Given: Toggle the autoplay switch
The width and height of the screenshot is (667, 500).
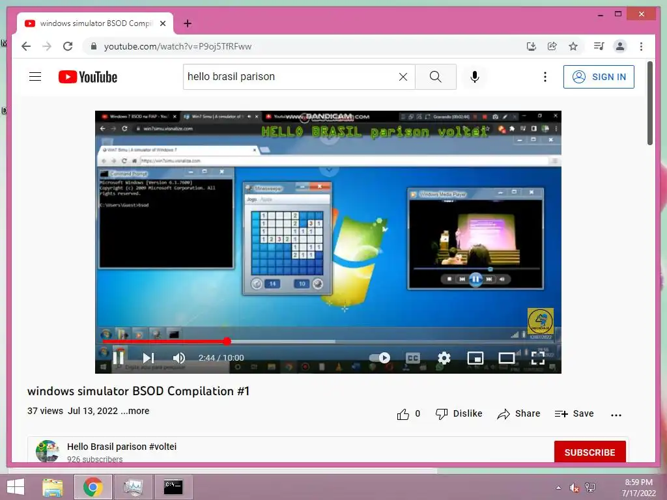Looking at the screenshot, I should (380, 358).
